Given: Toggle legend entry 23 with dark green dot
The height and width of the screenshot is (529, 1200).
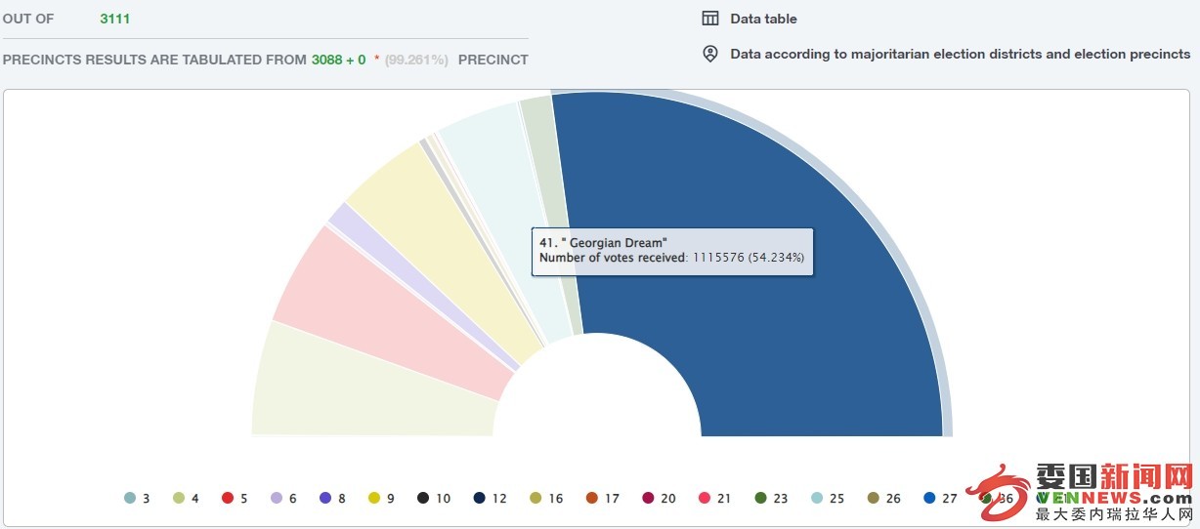Looking at the screenshot, I should tap(771, 498).
